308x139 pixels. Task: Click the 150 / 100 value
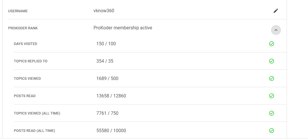pyautogui.click(x=106, y=44)
